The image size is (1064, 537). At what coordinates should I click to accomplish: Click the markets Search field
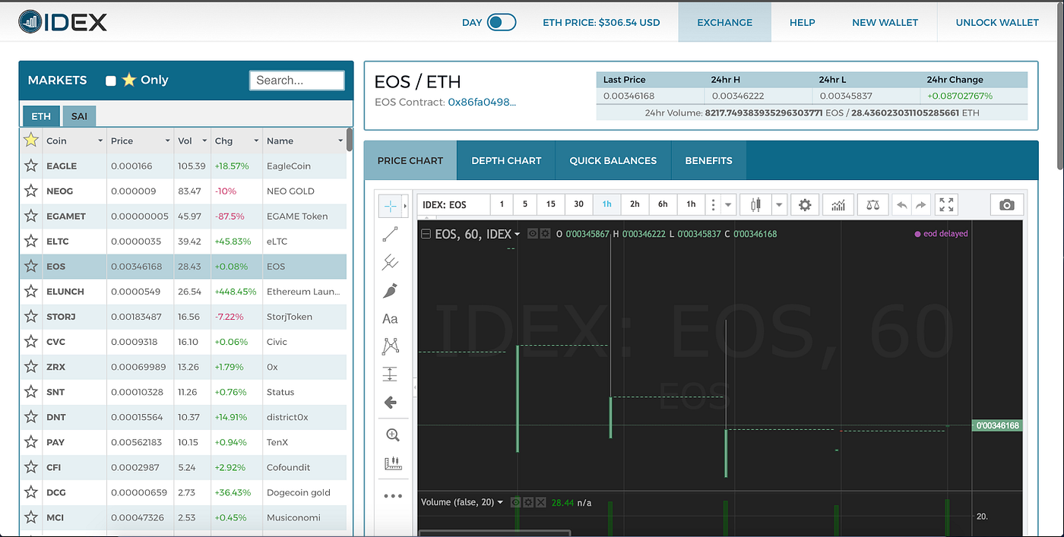[x=297, y=81]
